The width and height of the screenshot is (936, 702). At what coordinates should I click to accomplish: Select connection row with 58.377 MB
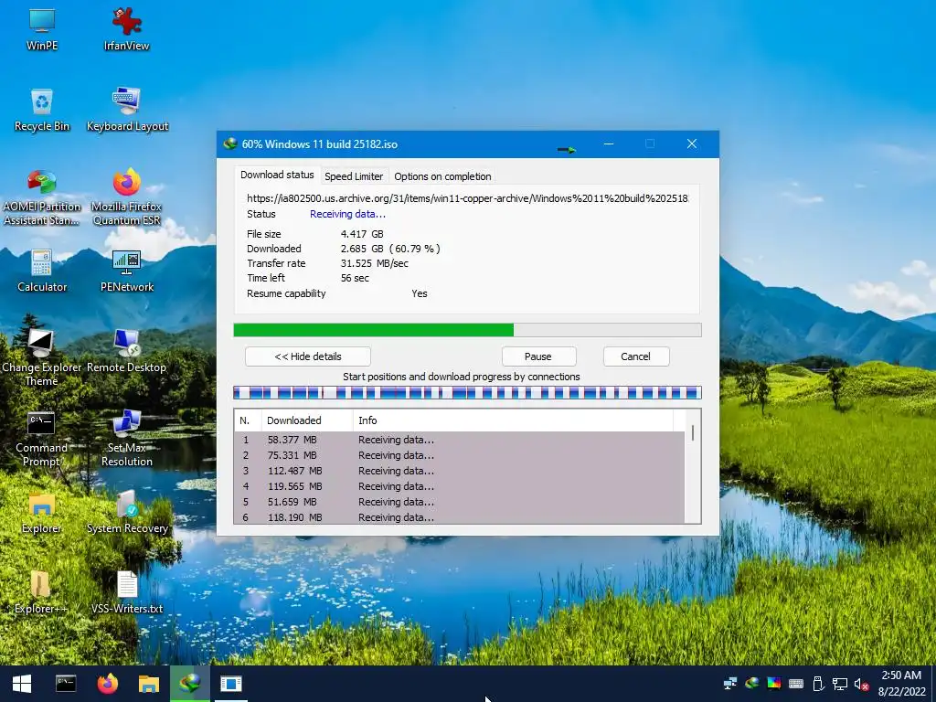click(460, 440)
